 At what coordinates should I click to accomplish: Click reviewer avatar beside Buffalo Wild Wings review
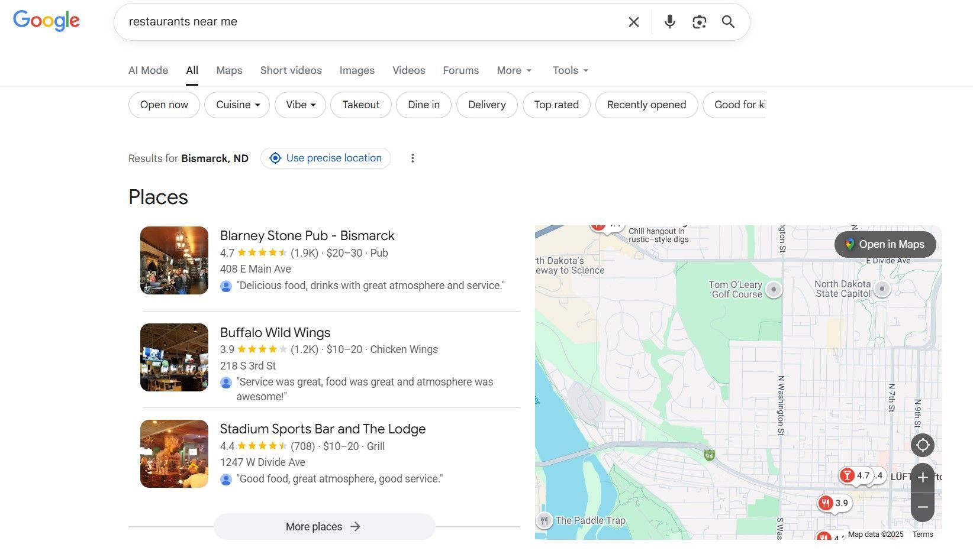(x=226, y=383)
